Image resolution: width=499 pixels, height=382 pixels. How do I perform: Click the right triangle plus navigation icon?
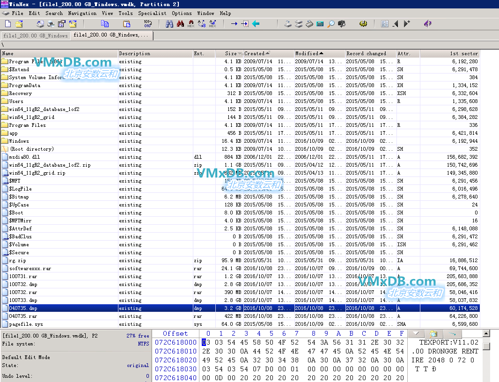[407, 23]
